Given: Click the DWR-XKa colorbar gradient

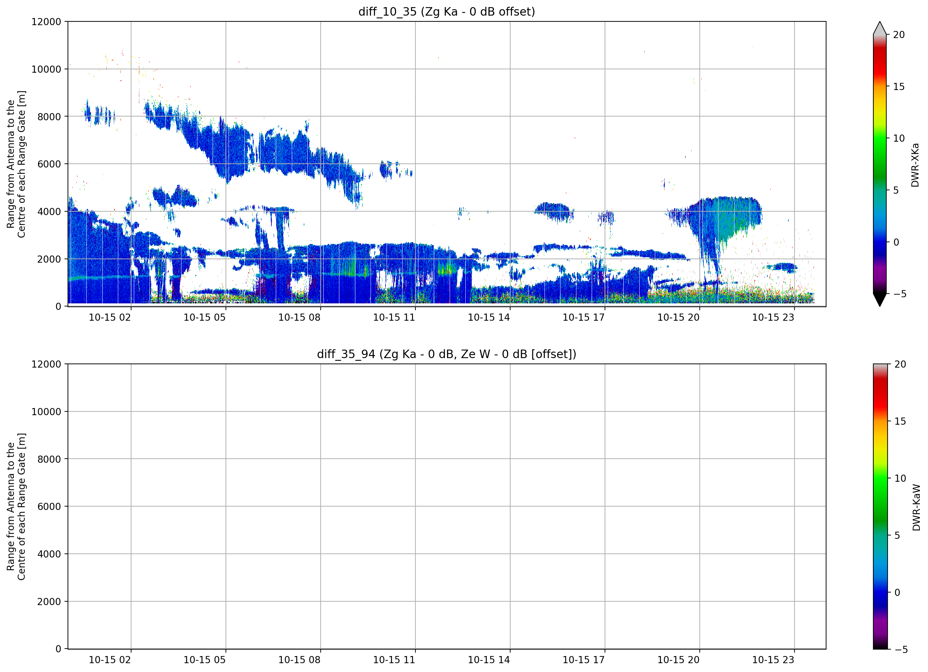Looking at the screenshot, I should (880, 164).
